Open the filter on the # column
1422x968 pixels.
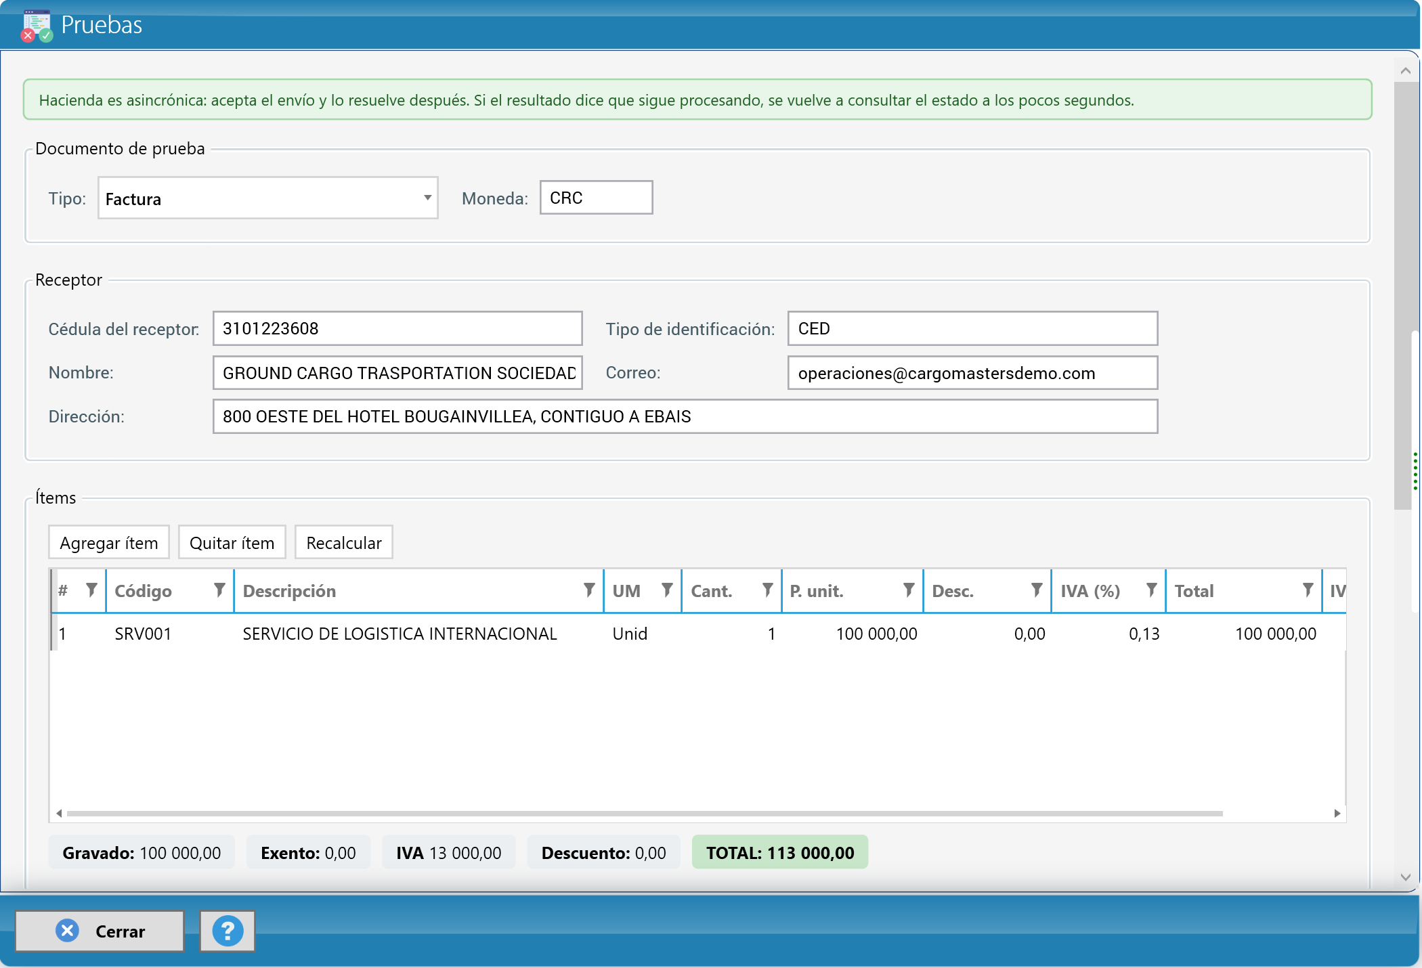(91, 590)
